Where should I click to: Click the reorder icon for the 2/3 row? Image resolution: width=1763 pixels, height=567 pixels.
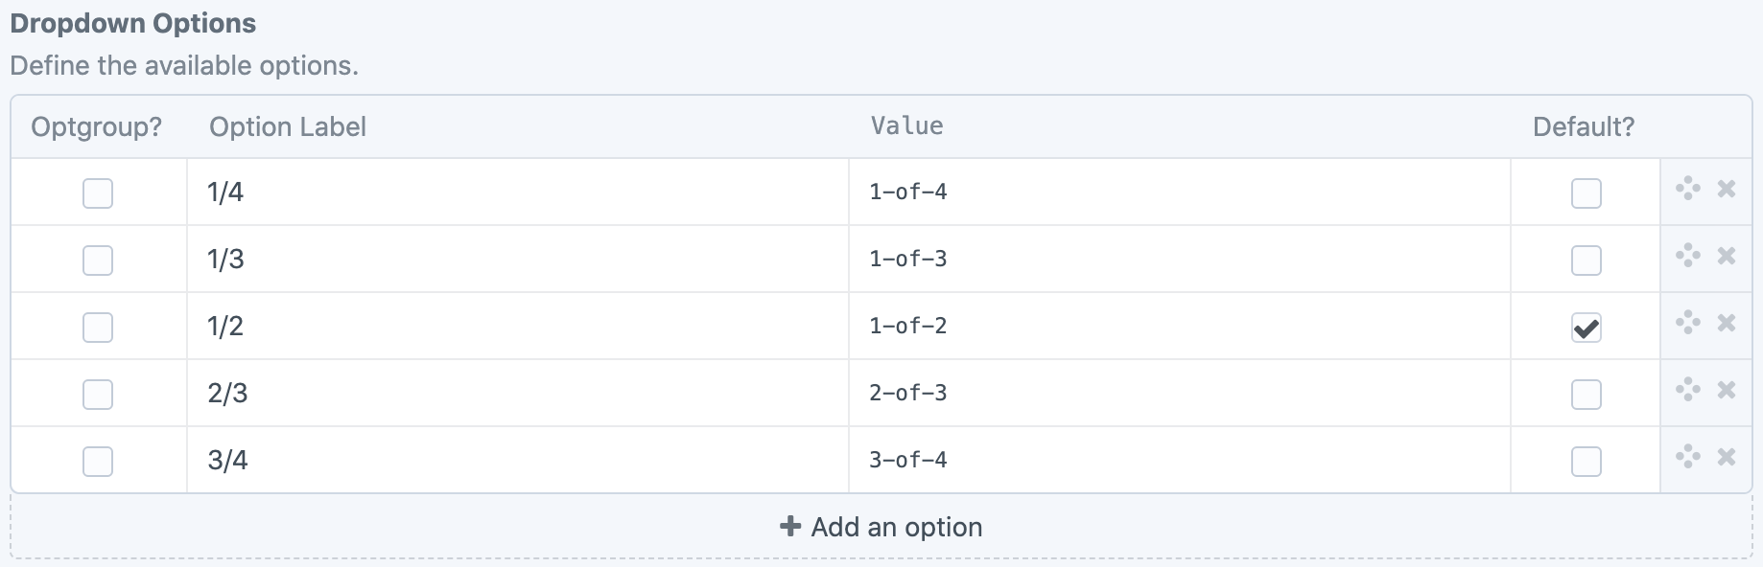1687,390
